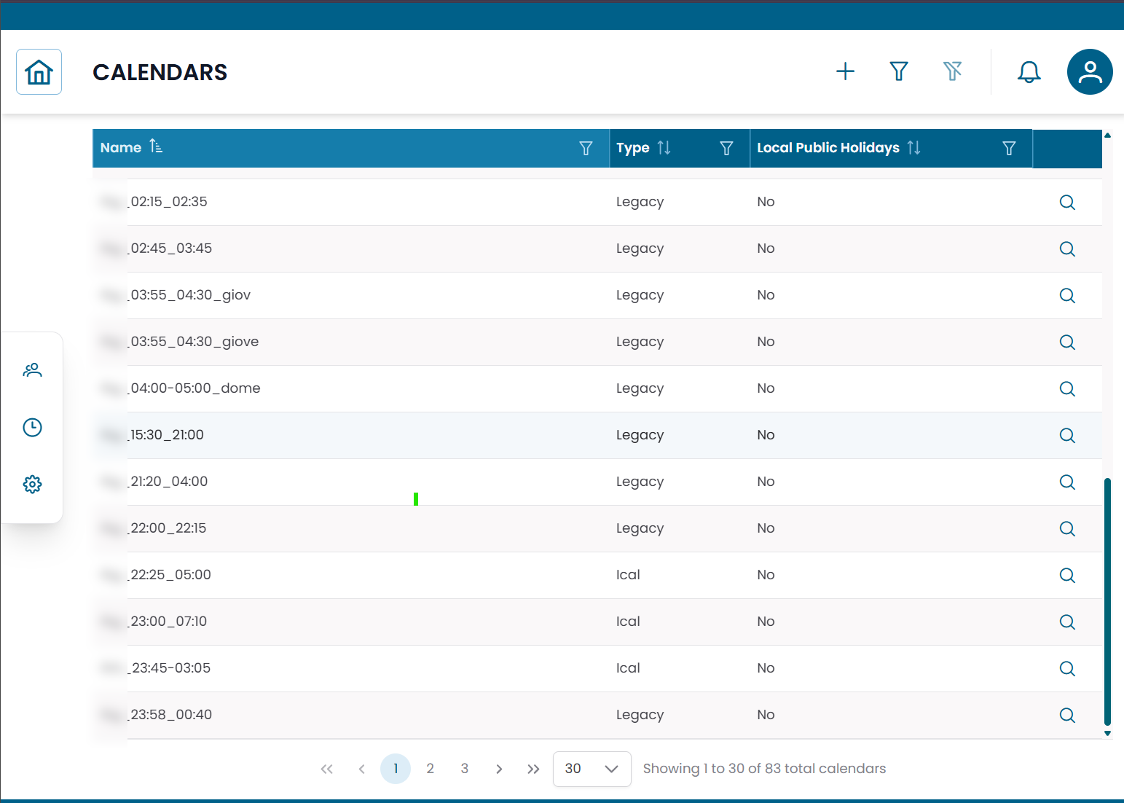Screen dimensions: 1124x803
Task: Open the clock icon in sidebar
Action: pos(32,427)
